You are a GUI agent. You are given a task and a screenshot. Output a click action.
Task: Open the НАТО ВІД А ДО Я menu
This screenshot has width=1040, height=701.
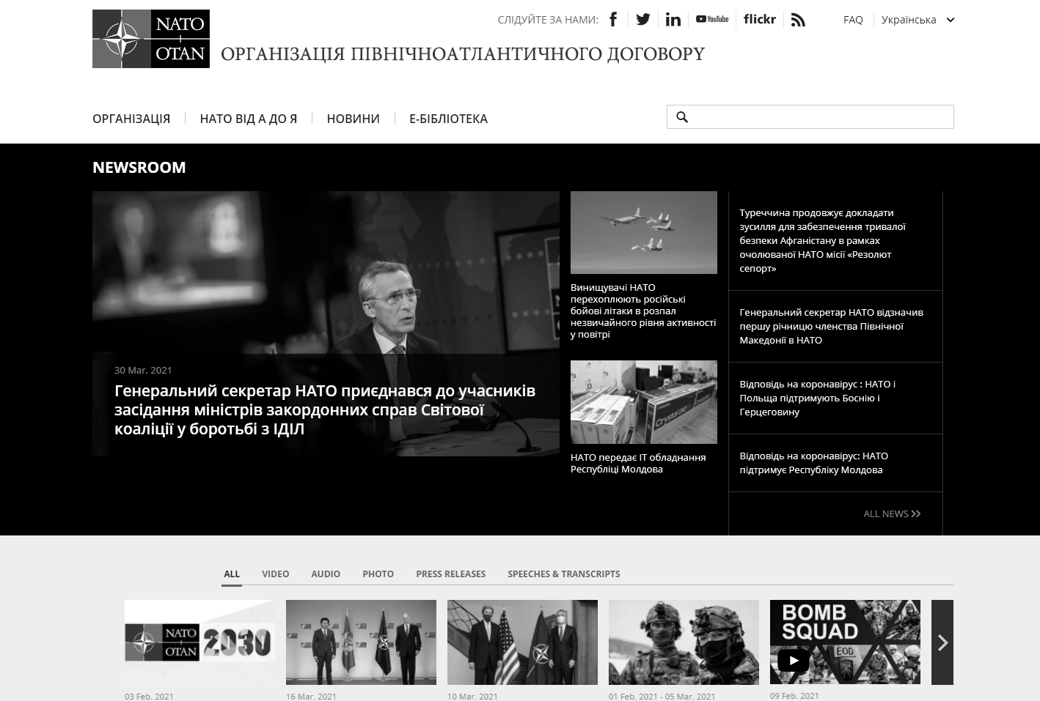click(249, 119)
